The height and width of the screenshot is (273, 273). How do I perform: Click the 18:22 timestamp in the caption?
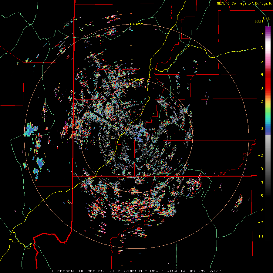click(x=215, y=271)
